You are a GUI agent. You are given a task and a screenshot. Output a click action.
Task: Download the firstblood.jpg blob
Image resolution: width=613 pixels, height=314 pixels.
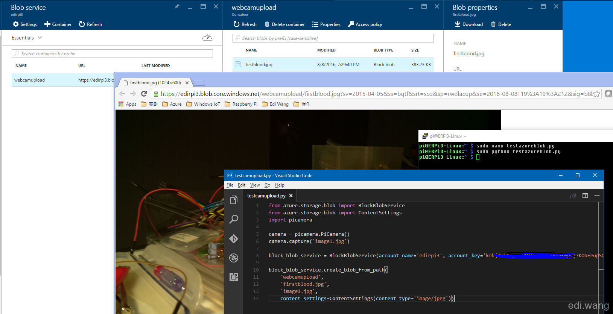click(x=469, y=24)
